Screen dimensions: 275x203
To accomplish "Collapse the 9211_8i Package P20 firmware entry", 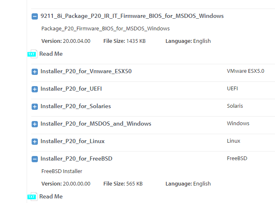I will [35, 17].
